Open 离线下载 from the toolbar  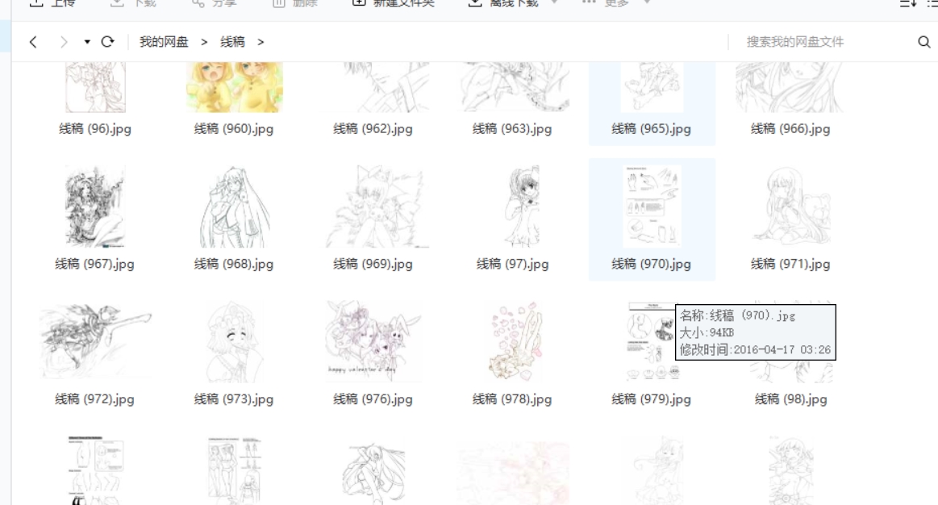[506, 3]
